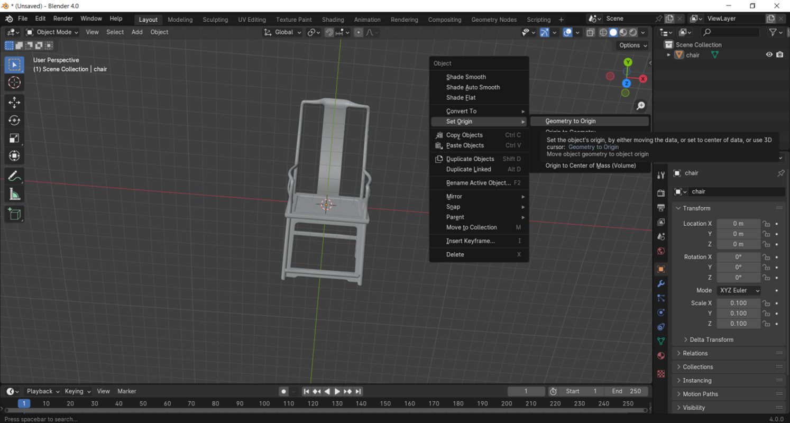Open the File menu
The image size is (790, 423).
click(23, 19)
